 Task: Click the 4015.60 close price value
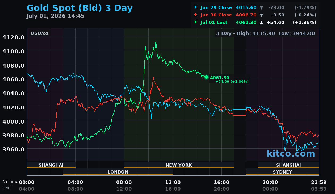tap(246, 7)
